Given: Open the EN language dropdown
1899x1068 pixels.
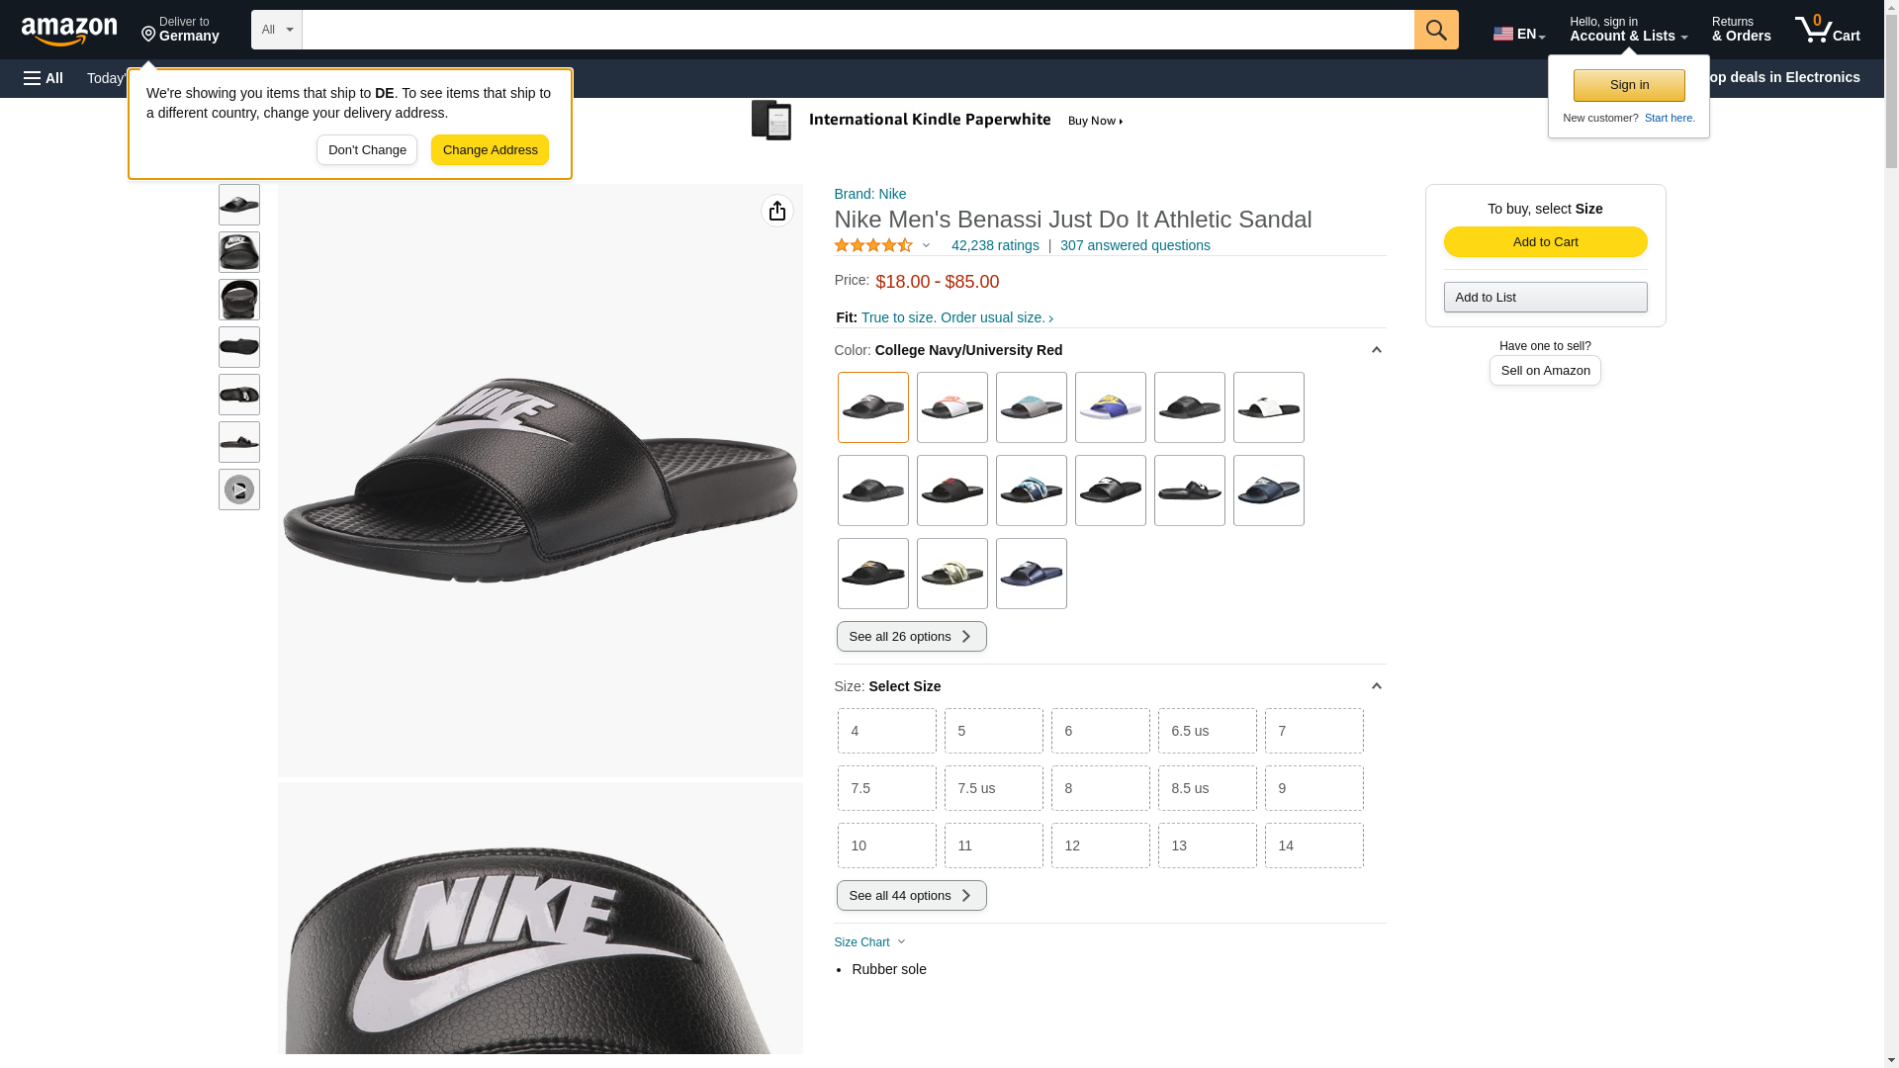Looking at the screenshot, I should (x=1518, y=34).
